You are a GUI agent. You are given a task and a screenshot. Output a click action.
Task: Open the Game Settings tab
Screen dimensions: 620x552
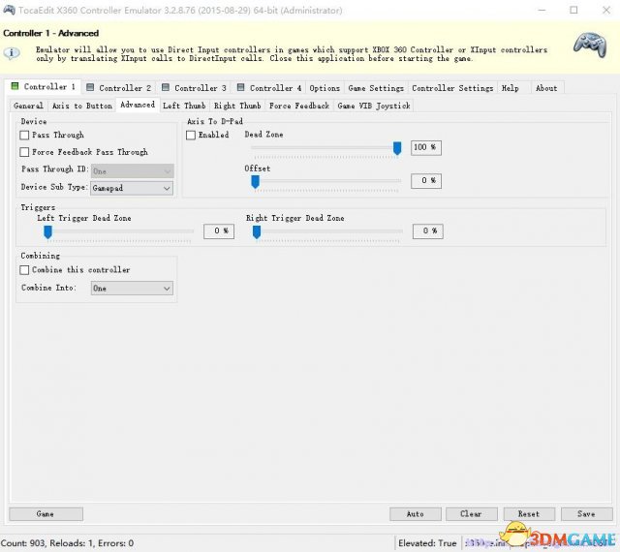[x=376, y=88]
